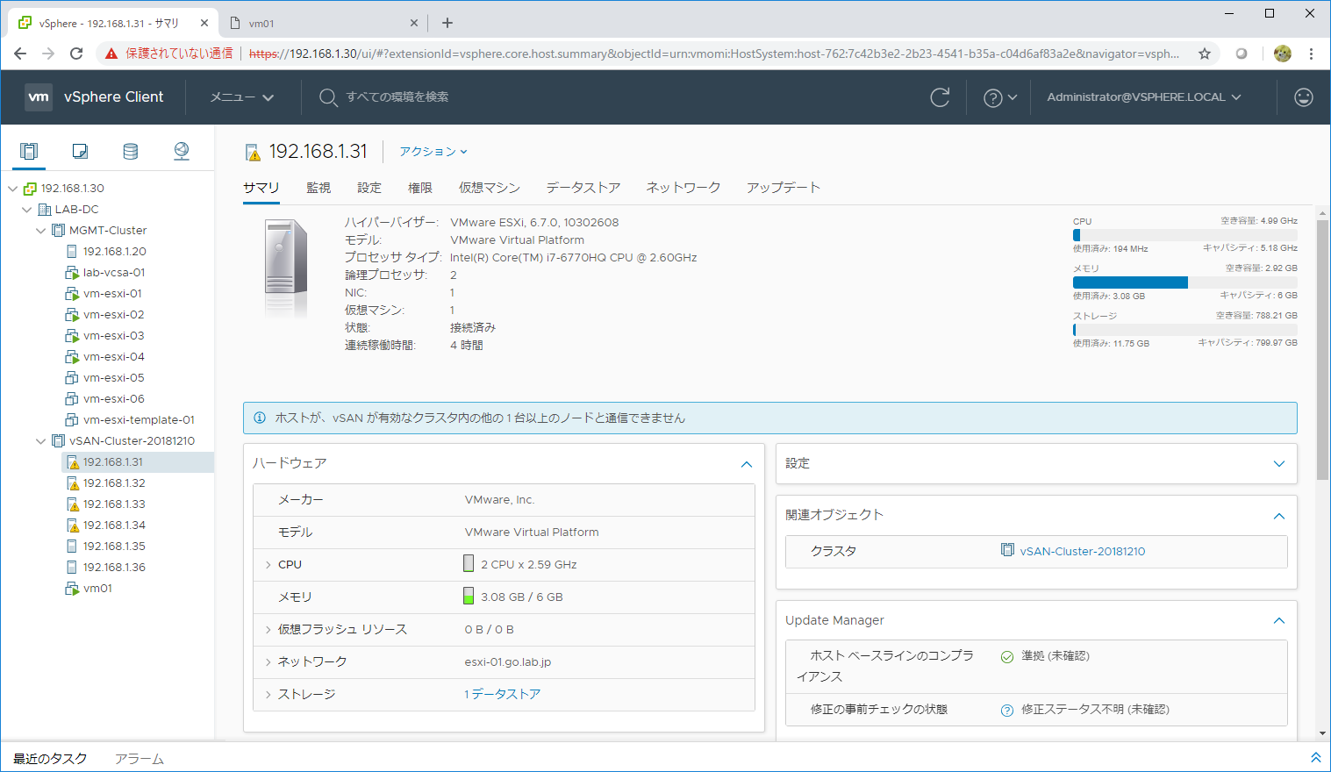Focus the すべての環境を検索 search field
Image resolution: width=1331 pixels, height=772 pixels.
(397, 97)
